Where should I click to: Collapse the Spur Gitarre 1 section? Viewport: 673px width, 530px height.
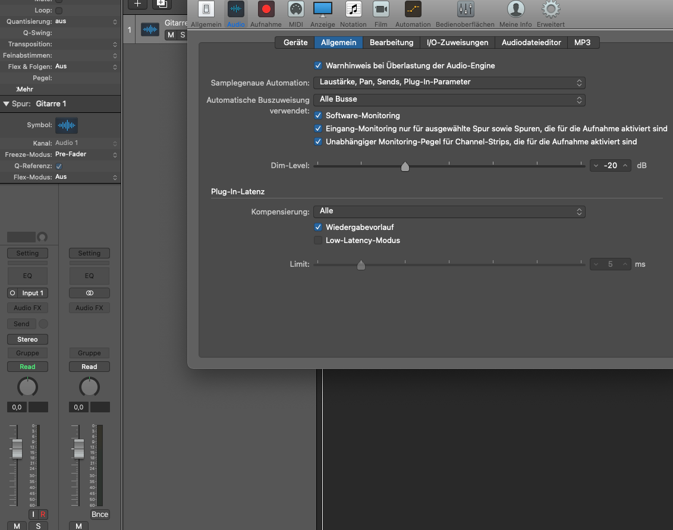[6, 104]
